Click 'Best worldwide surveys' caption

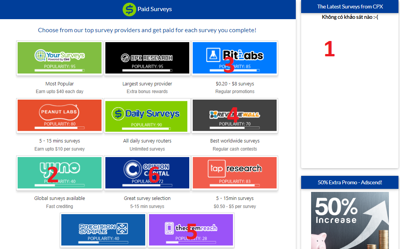pyautogui.click(x=235, y=141)
